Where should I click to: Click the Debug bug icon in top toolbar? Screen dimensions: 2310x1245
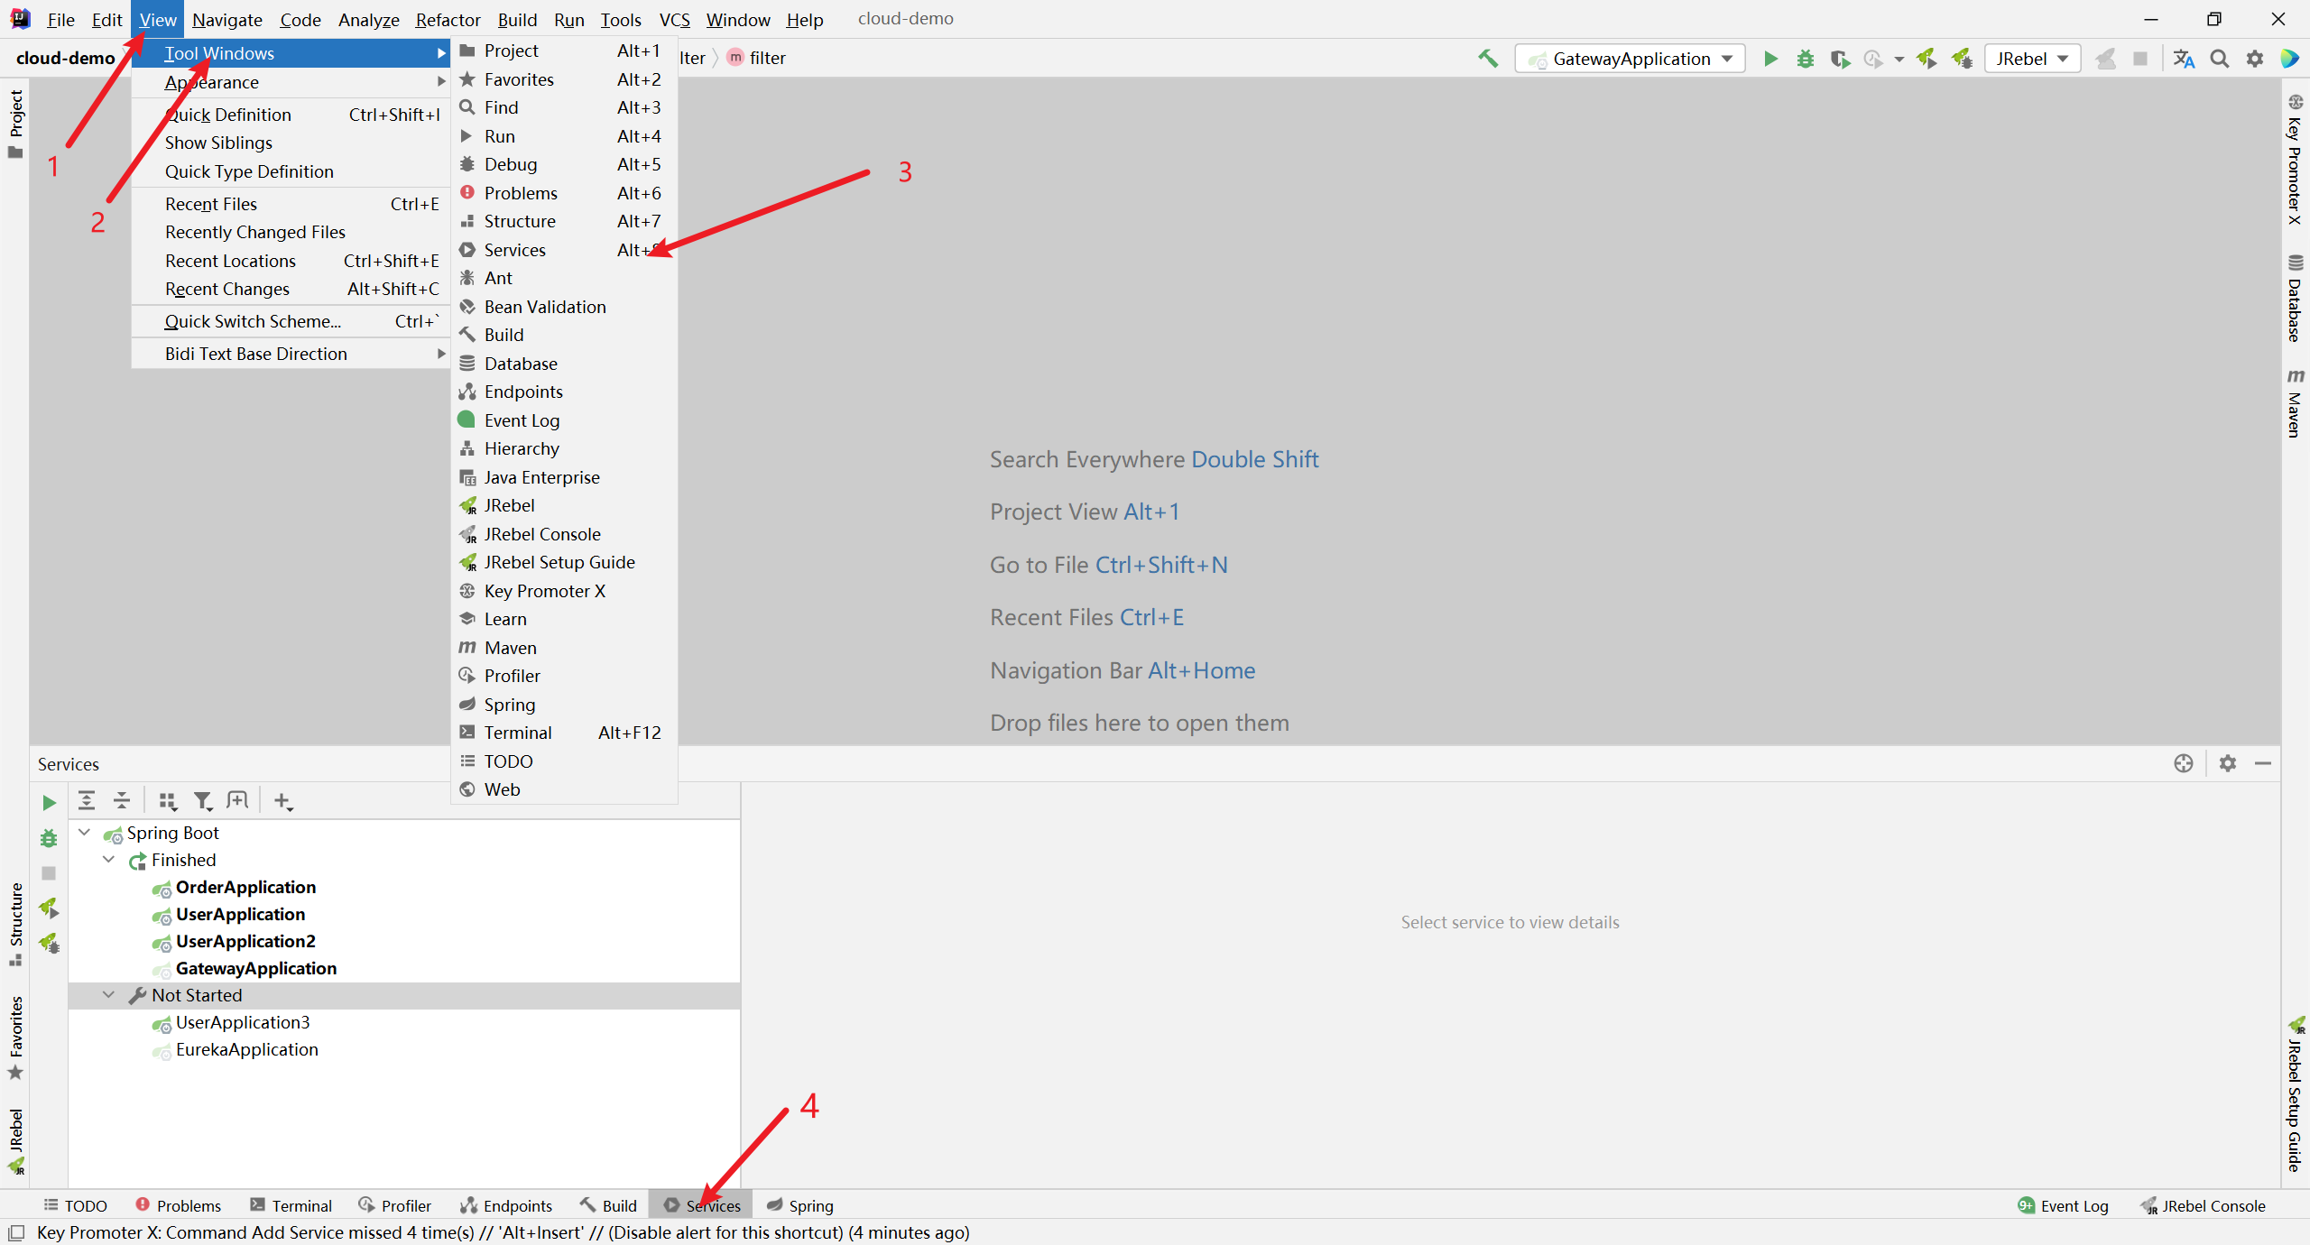pyautogui.click(x=1805, y=59)
